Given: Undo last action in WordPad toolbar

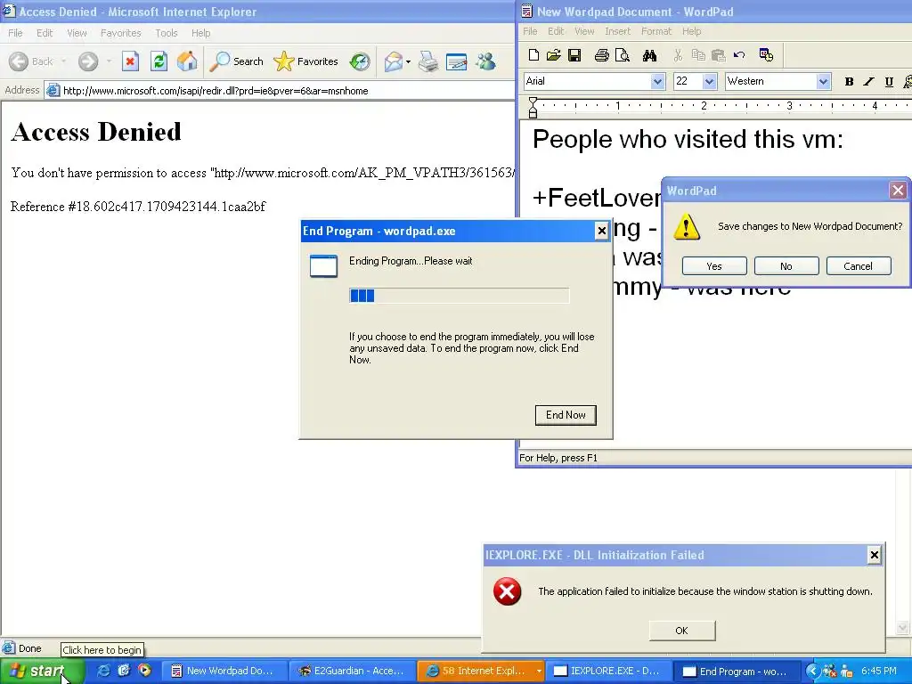Looking at the screenshot, I should (739, 55).
